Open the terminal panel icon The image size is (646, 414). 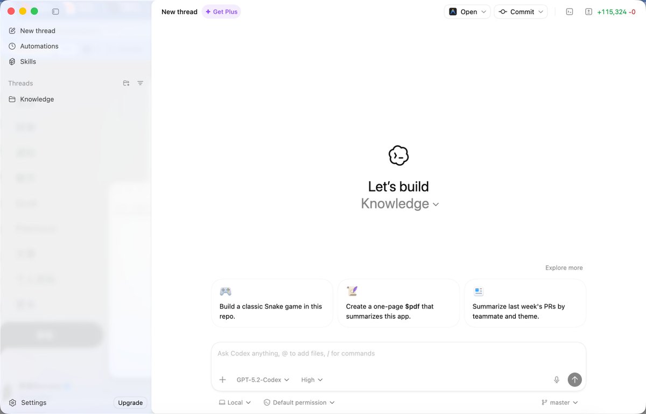570,12
